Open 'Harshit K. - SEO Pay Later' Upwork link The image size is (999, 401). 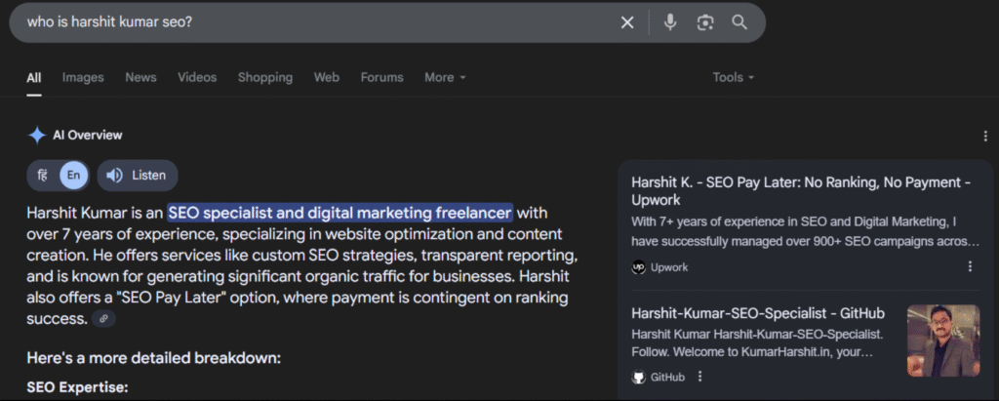click(801, 191)
